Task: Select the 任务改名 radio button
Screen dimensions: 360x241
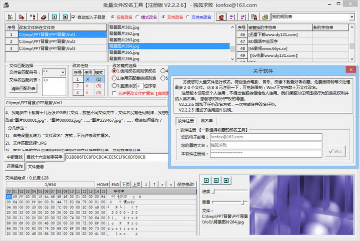Action: tap(112, 17)
